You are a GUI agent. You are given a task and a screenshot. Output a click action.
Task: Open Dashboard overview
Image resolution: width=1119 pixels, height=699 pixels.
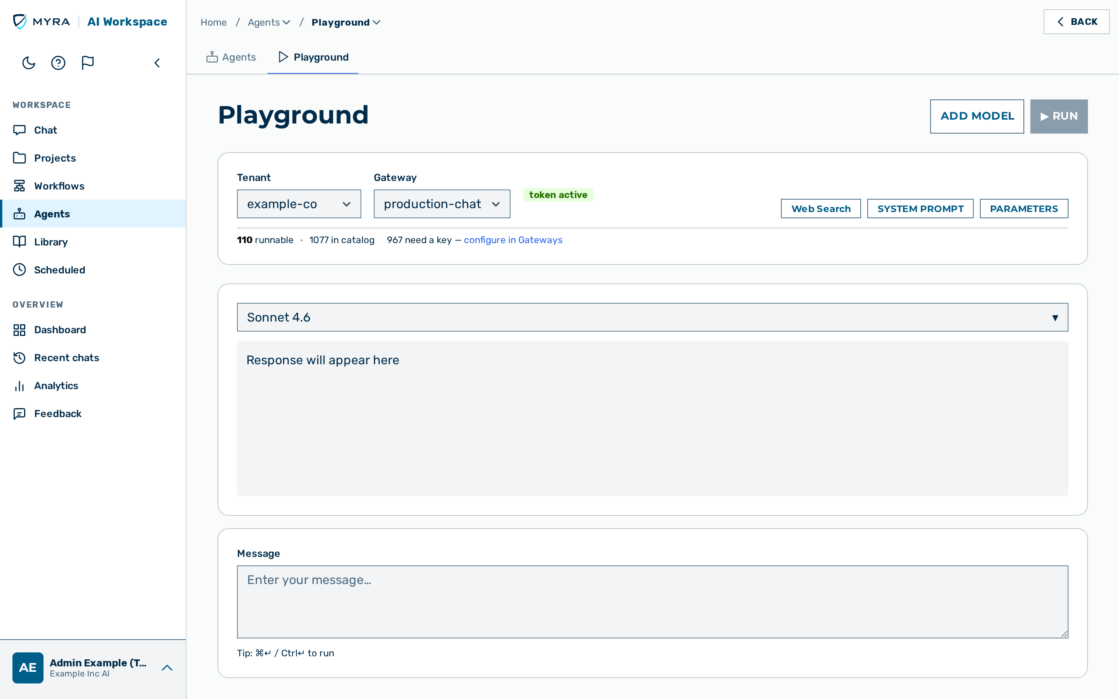click(93, 330)
